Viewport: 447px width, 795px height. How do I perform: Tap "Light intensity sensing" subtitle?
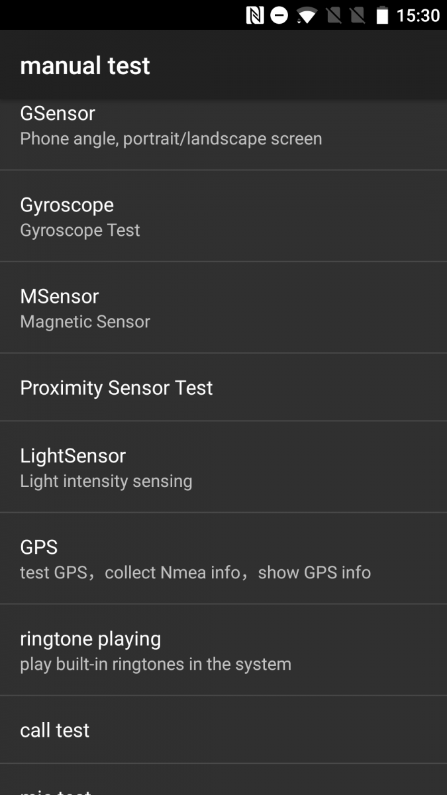[106, 482]
